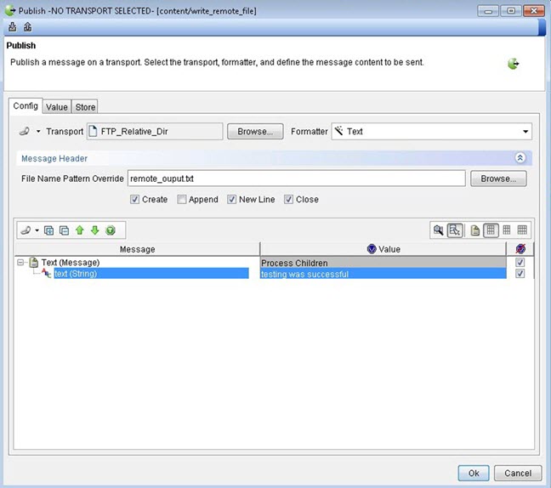Click the transport plug icon beside Transport

[x=25, y=132]
